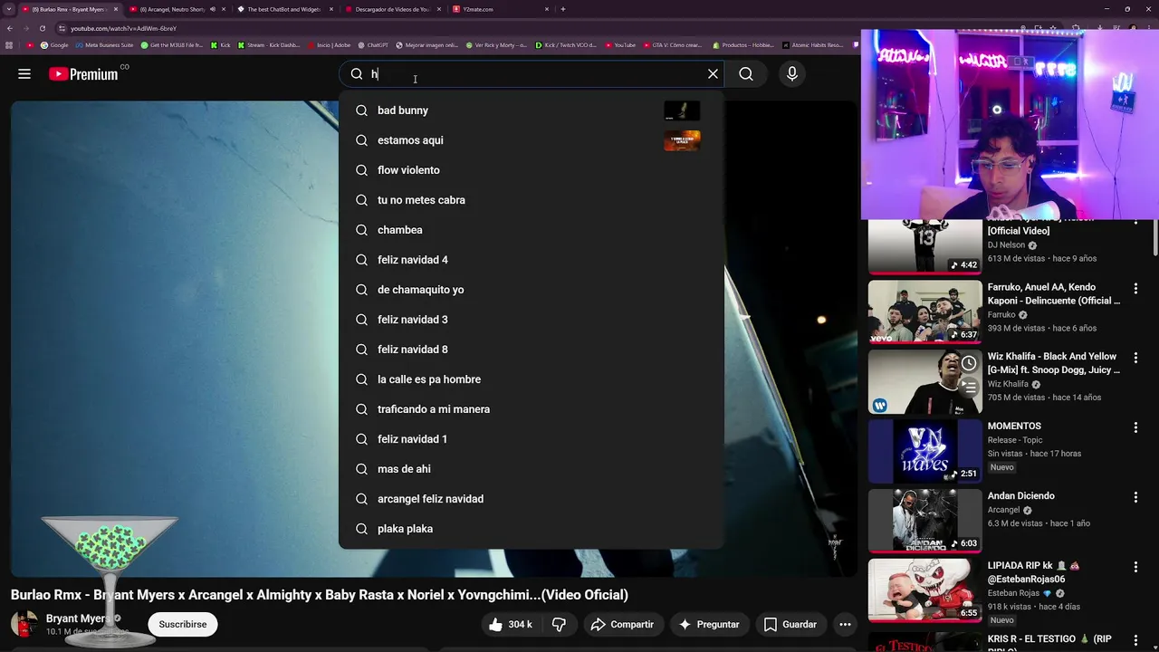Reload the page with refresh icon

[42, 28]
